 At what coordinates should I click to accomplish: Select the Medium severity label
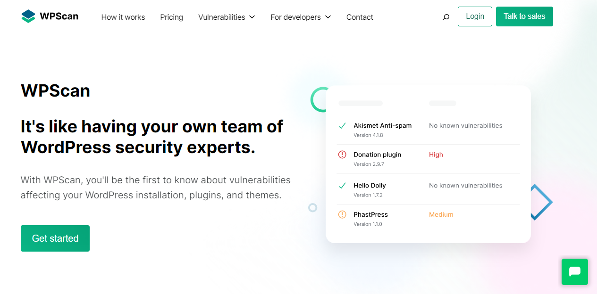point(441,214)
